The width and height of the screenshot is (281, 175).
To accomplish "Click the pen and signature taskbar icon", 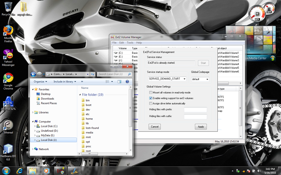I will coord(74,171).
